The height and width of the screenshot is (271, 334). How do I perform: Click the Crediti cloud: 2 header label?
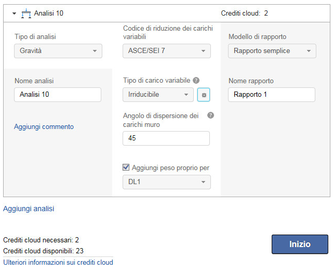coord(244,13)
